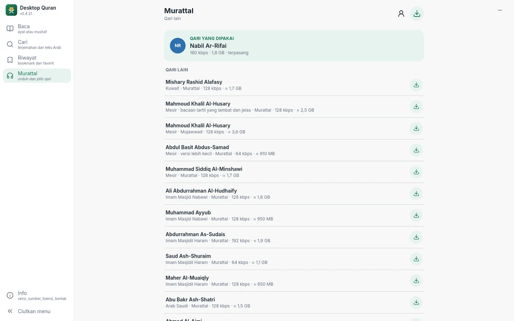The height and width of the screenshot is (321, 514).
Task: Click the Abu Bakr Ash-Shatri name
Action: tap(190, 300)
